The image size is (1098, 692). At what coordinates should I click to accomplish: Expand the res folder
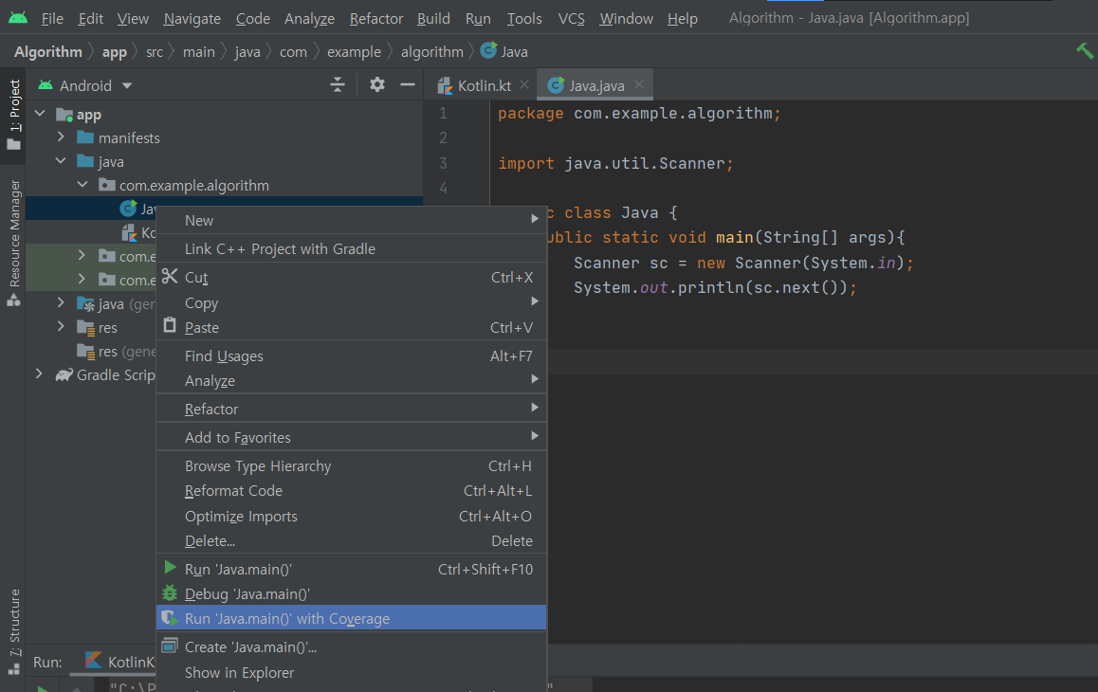[x=61, y=326]
